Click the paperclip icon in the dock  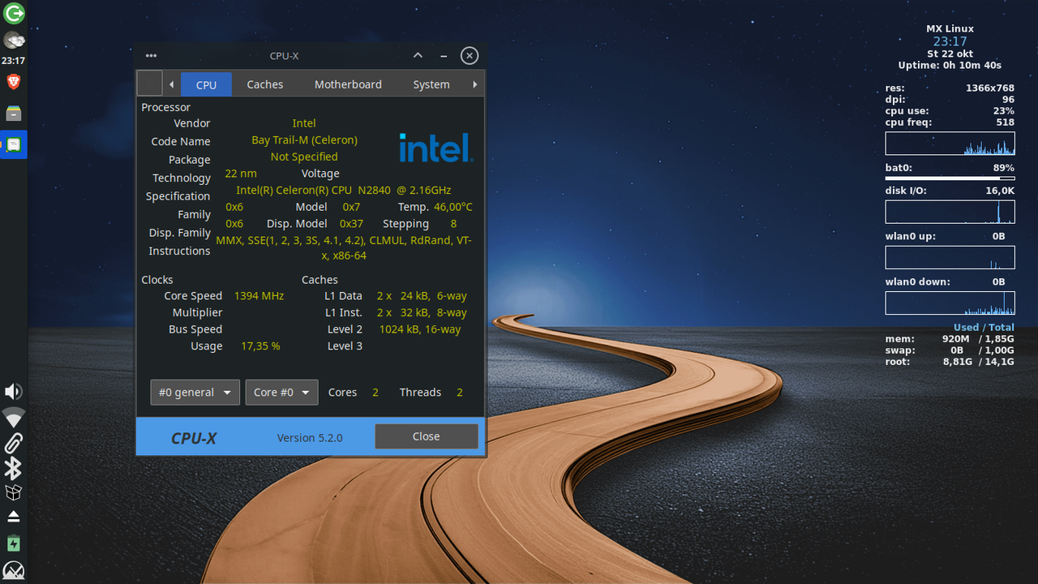tap(13, 443)
